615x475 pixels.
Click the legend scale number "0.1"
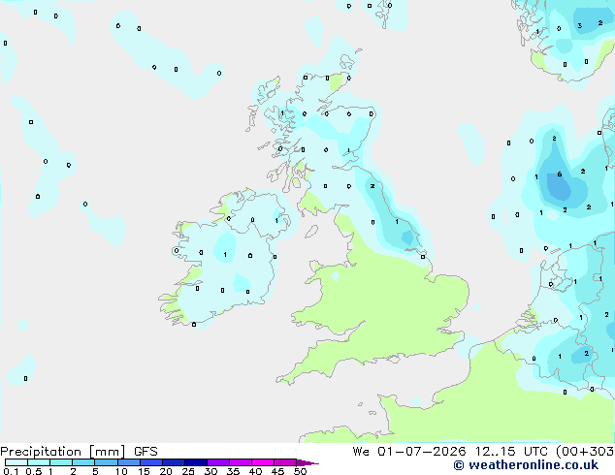11,471
